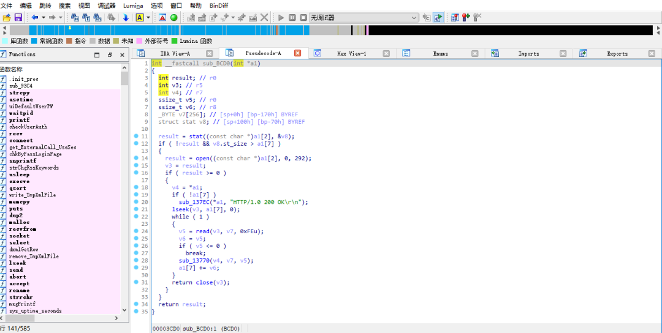Switch to the IDA View-A tab
Image resolution: width=662 pixels, height=333 pixels.
(175, 53)
